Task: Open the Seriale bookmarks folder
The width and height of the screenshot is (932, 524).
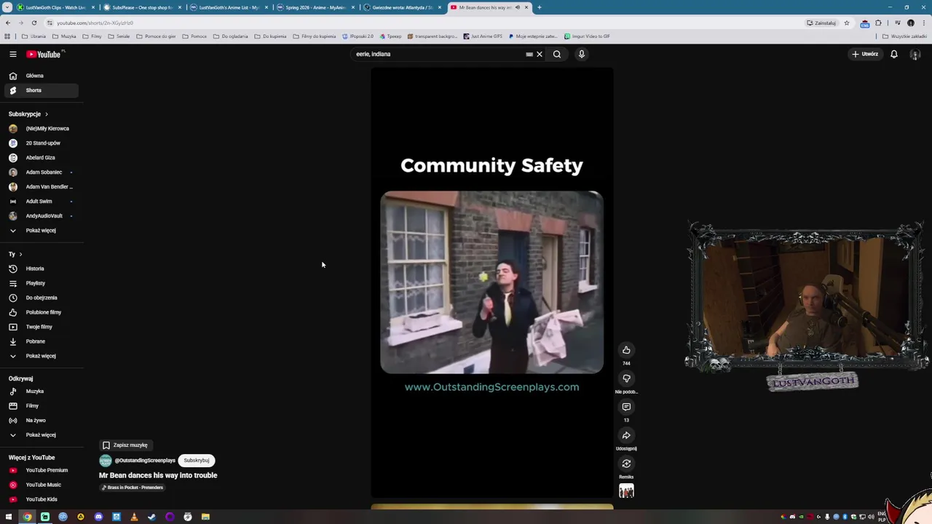Action: pos(119,36)
